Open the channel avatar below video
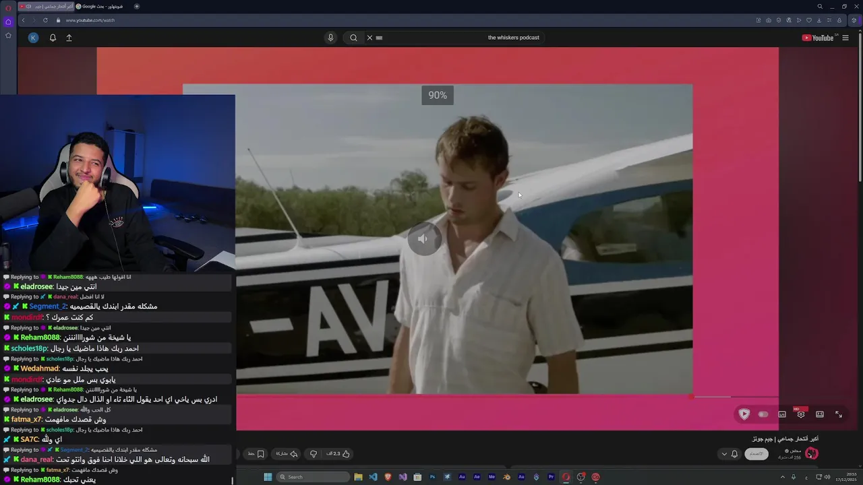Screen dimensions: 863x485 point(812,453)
